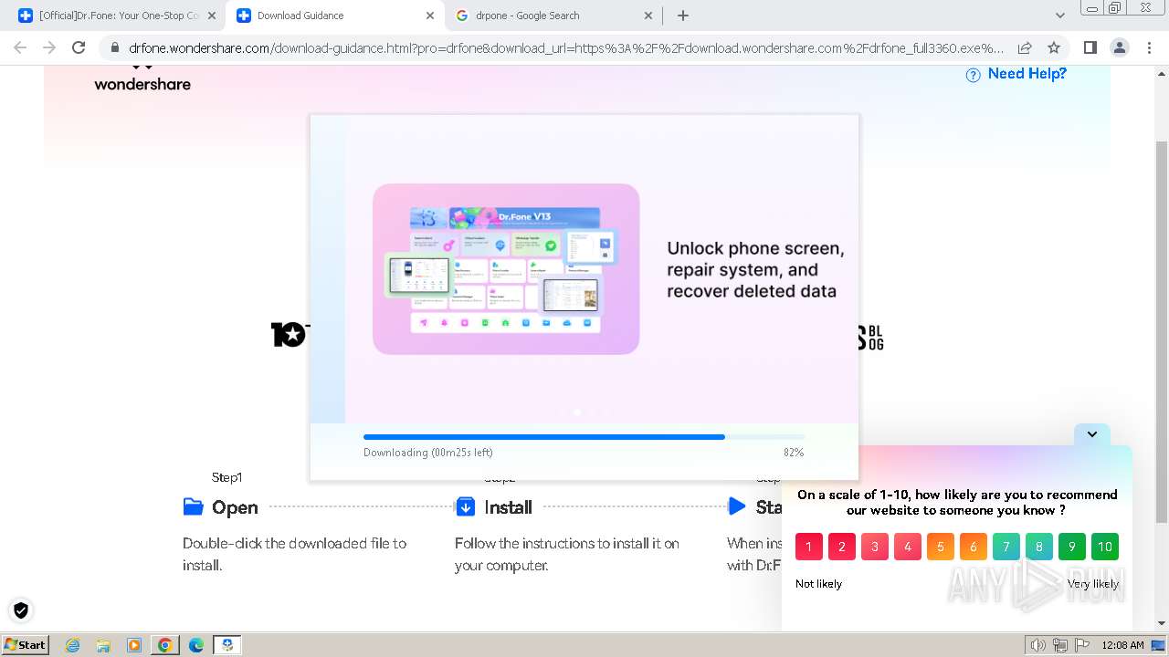Image resolution: width=1169 pixels, height=657 pixels.
Task: Open the tab search dropdown
Action: point(1060,16)
